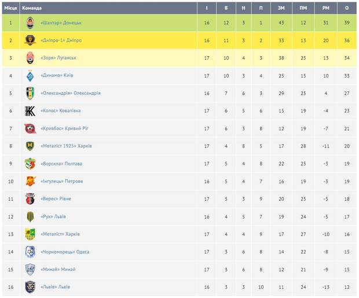This screenshot has width=359, height=298.
Task: Open the «Львів» Львів team link
Action: [56, 287]
